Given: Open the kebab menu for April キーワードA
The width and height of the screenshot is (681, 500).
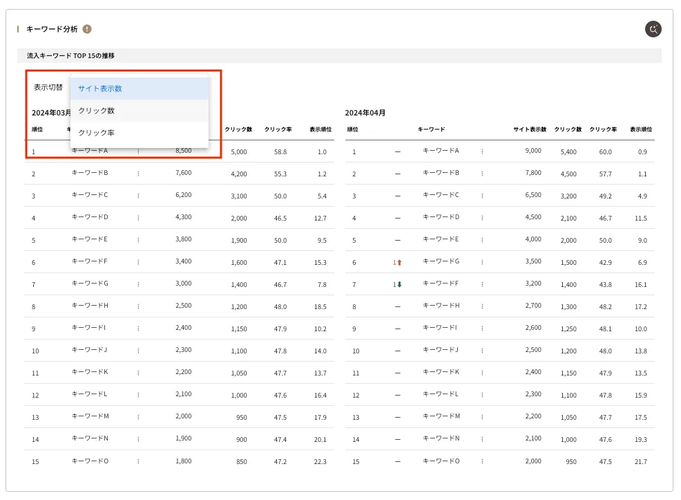Looking at the screenshot, I should (x=482, y=151).
